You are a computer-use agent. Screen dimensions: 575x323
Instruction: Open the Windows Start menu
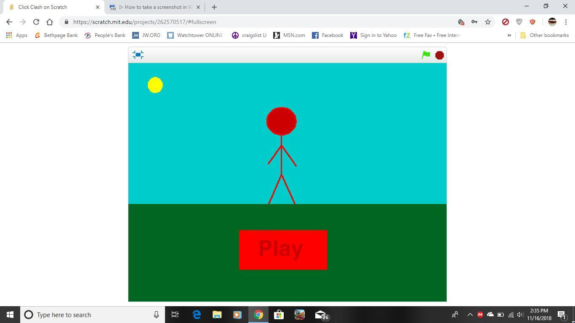pyautogui.click(x=10, y=315)
